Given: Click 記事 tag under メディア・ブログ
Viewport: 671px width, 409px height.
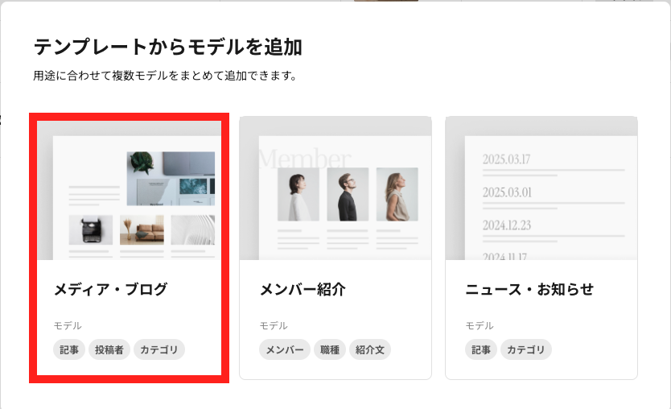Looking at the screenshot, I should (69, 350).
